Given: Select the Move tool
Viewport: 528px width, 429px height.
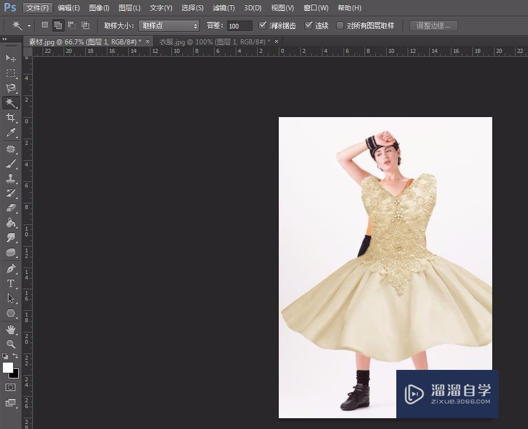Looking at the screenshot, I should 10,58.
